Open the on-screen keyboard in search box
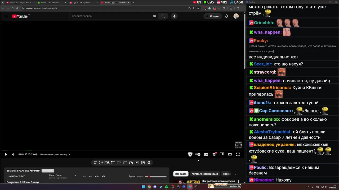Viewport: 339px width, 190px height. [x=154, y=16]
